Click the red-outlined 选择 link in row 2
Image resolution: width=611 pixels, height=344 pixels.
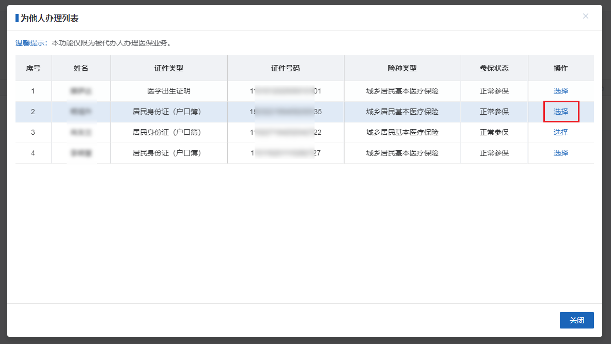(x=560, y=112)
